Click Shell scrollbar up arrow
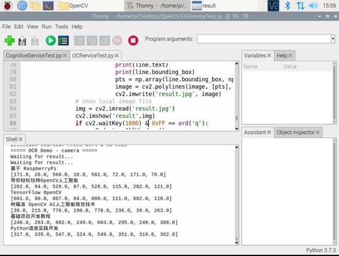 point(237,147)
